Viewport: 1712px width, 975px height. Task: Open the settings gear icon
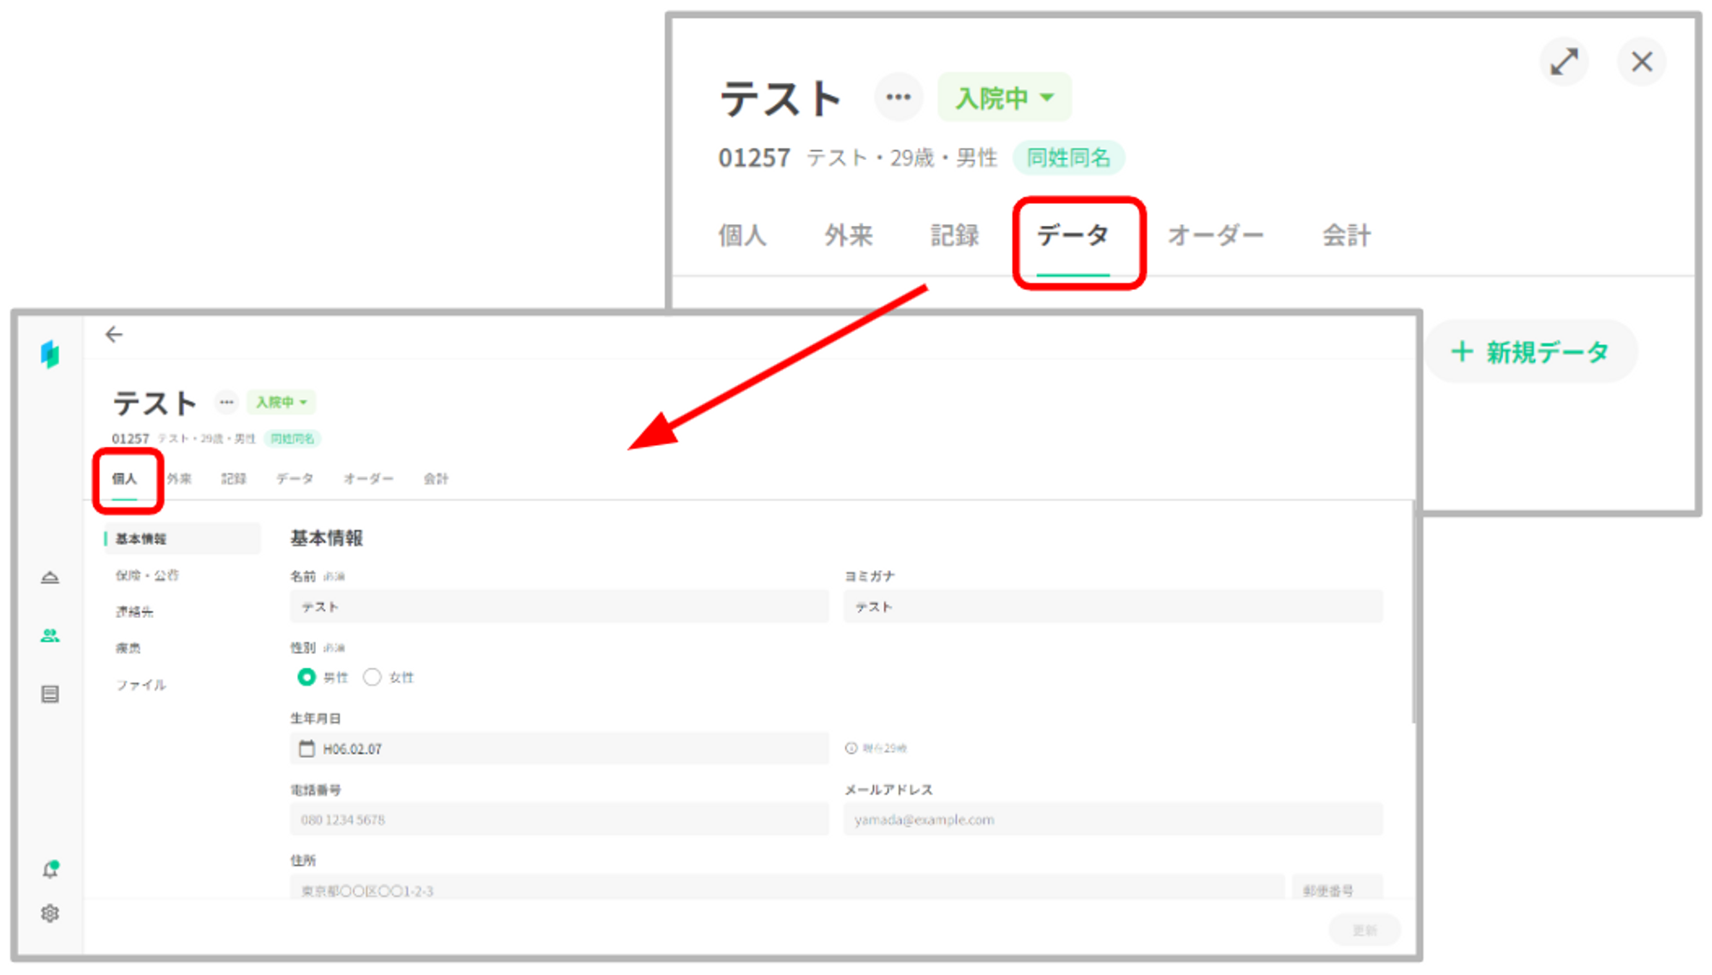[x=50, y=913]
